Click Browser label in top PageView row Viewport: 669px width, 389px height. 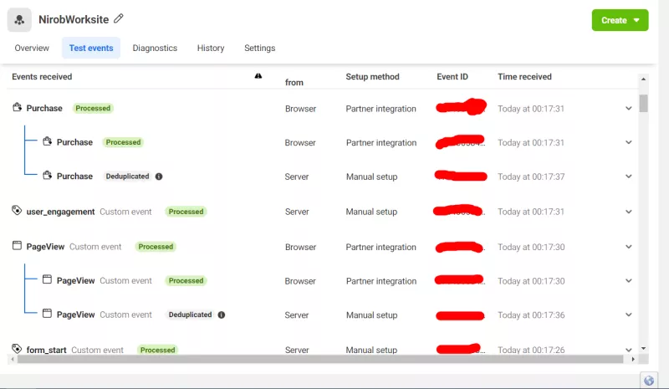click(301, 248)
